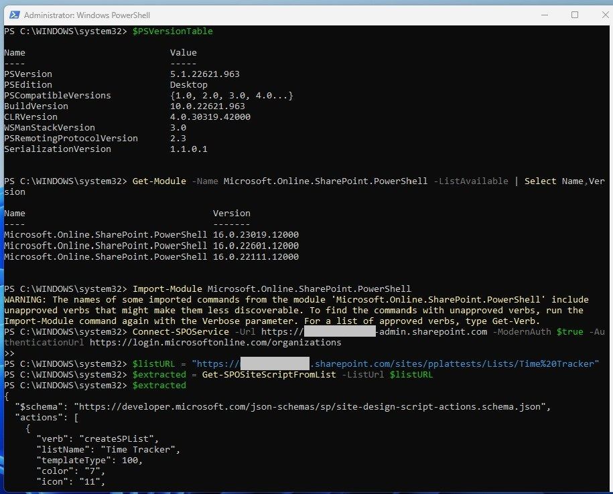613x494 pixels.
Task: Click the $PSVersionTable command text
Action: pos(172,31)
